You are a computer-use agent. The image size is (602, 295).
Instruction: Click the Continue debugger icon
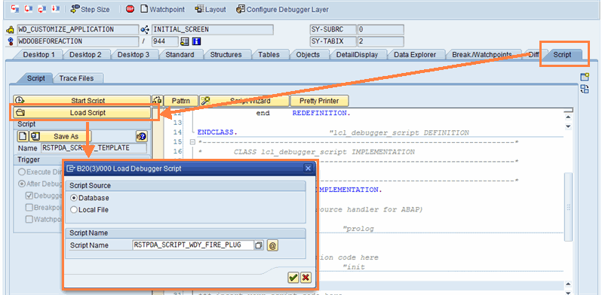(55, 9)
